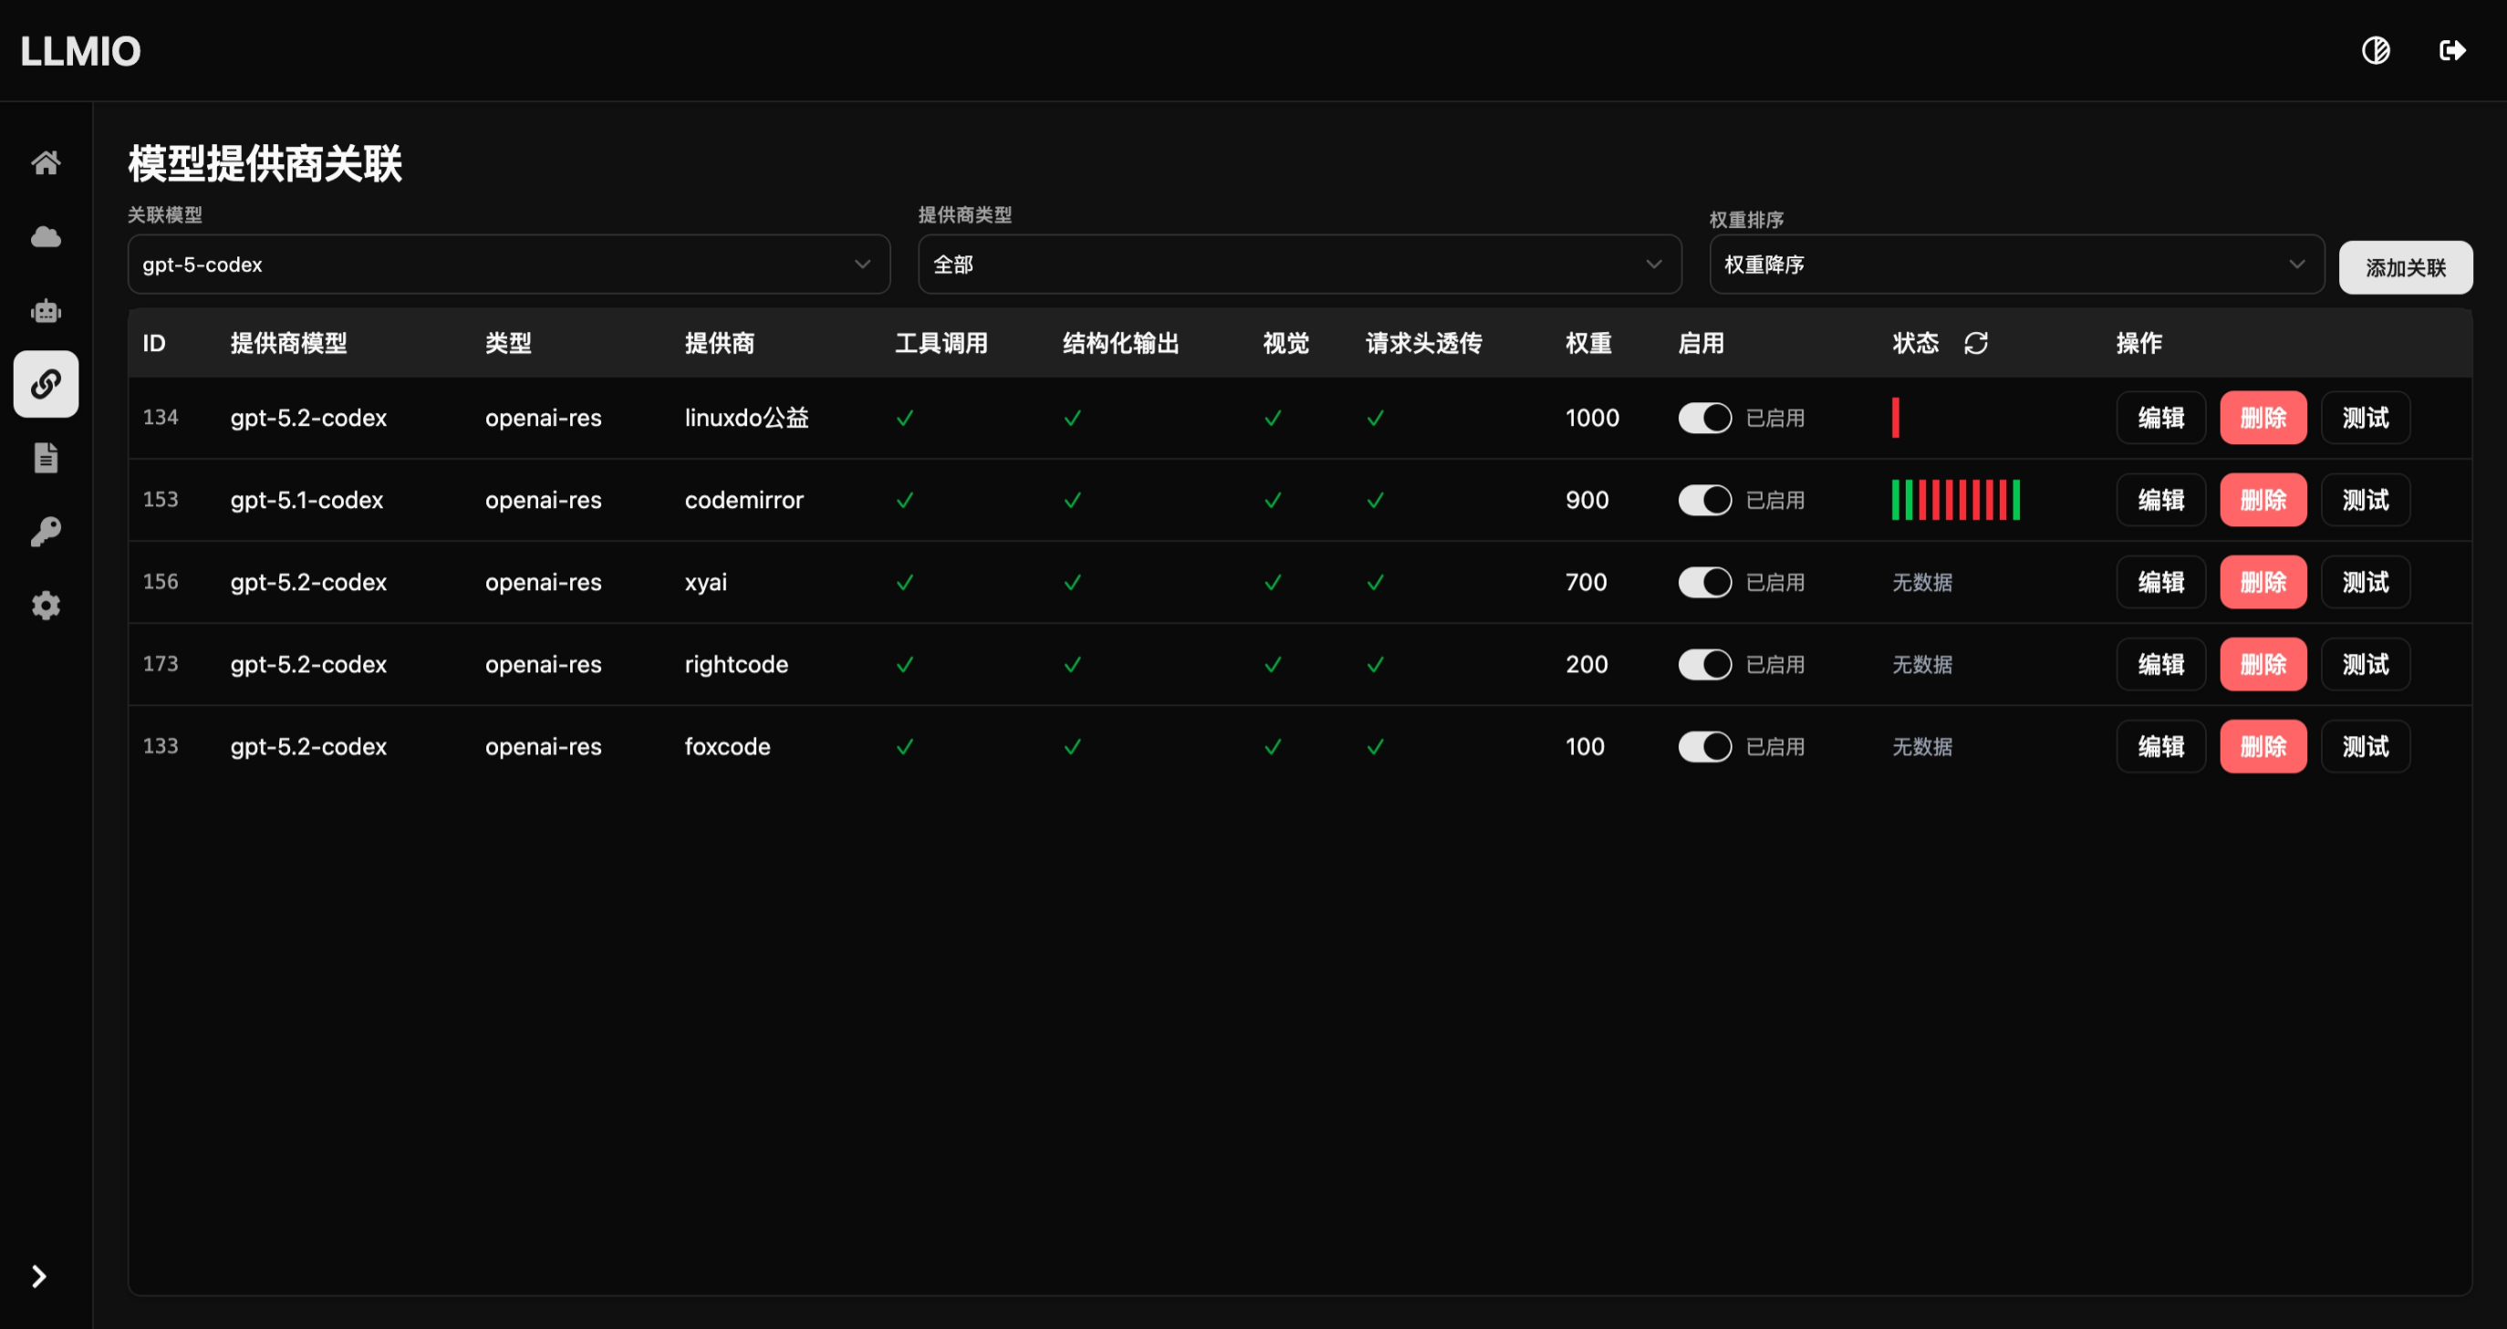Click the codemirror status bar chart

tap(1954, 500)
